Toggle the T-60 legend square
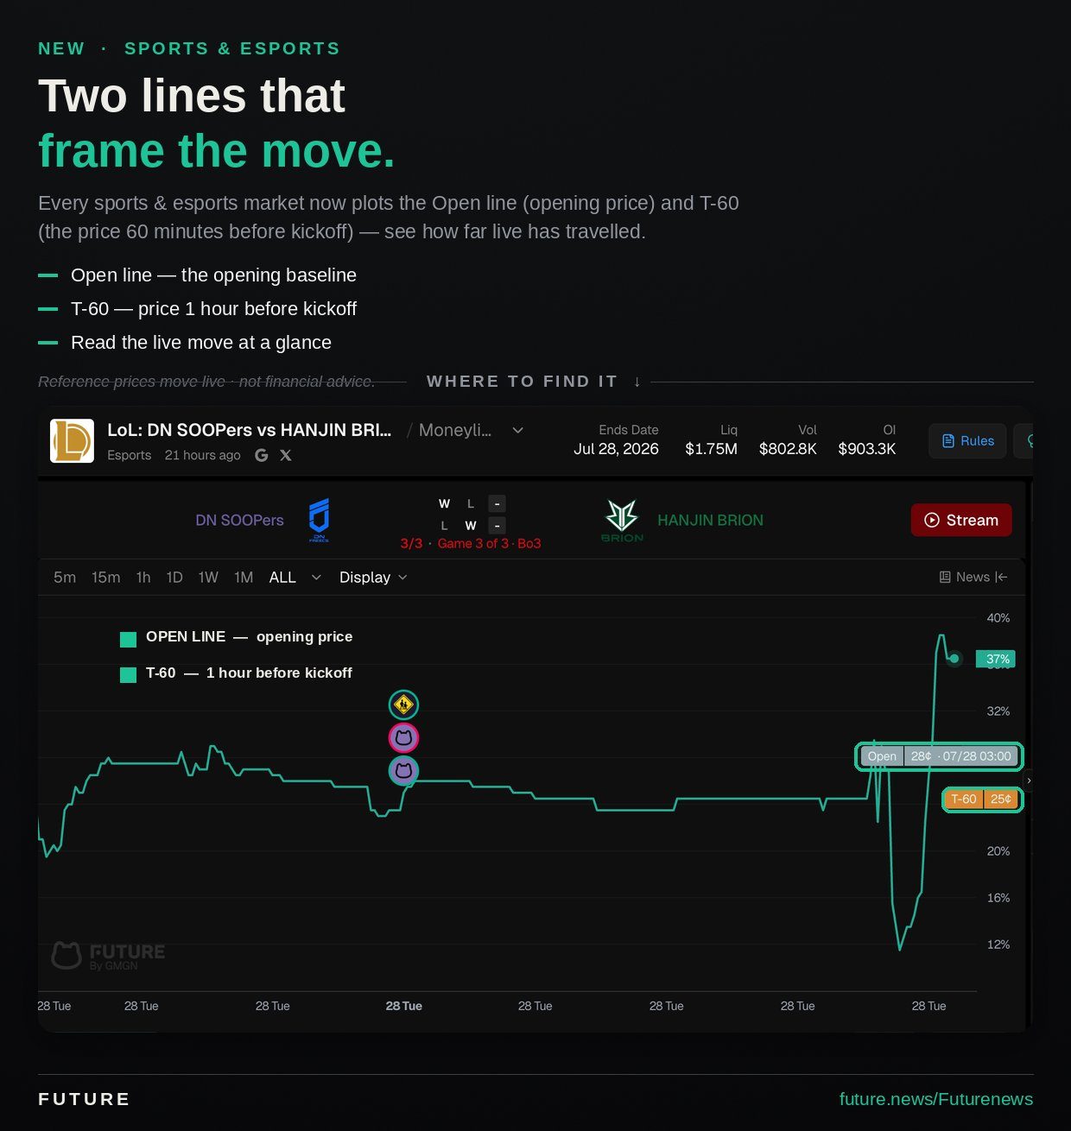 click(128, 674)
